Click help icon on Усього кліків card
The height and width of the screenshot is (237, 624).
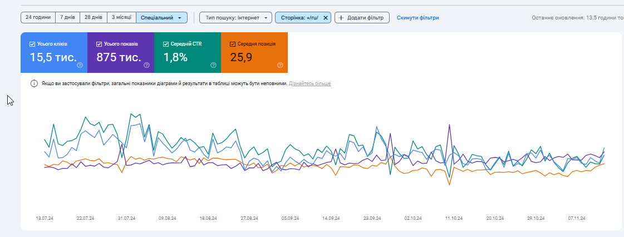click(x=80, y=65)
